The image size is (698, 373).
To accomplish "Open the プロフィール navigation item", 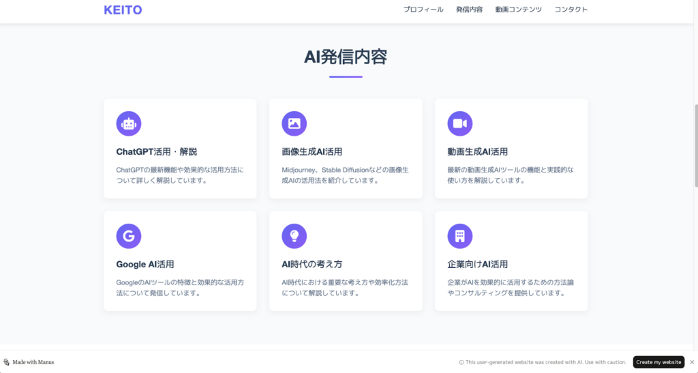I will tap(423, 10).
